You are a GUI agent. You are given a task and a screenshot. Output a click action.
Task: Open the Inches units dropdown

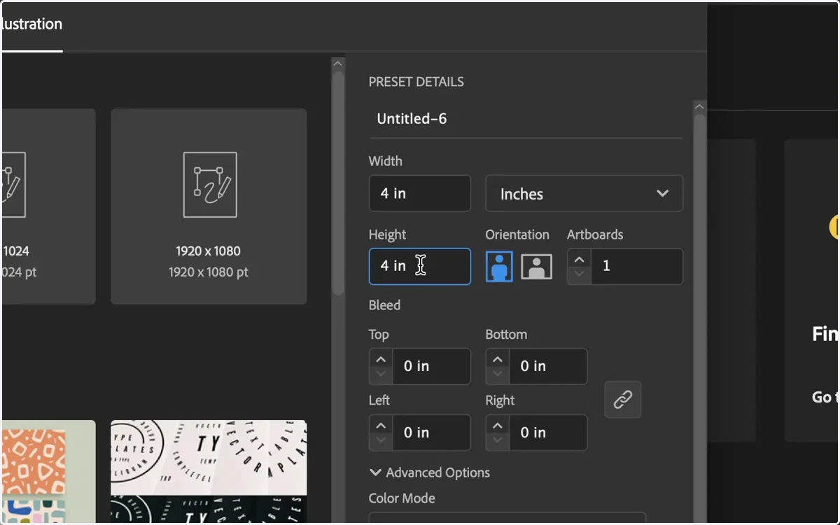(584, 194)
